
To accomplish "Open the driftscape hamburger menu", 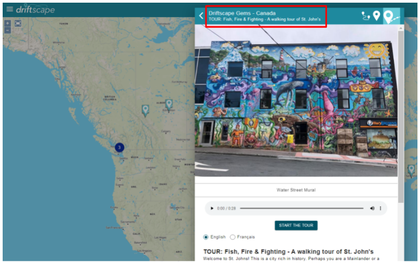I will click(x=10, y=10).
